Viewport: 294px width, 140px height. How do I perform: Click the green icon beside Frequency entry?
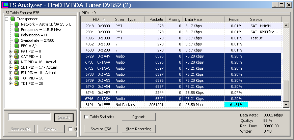[17, 30]
